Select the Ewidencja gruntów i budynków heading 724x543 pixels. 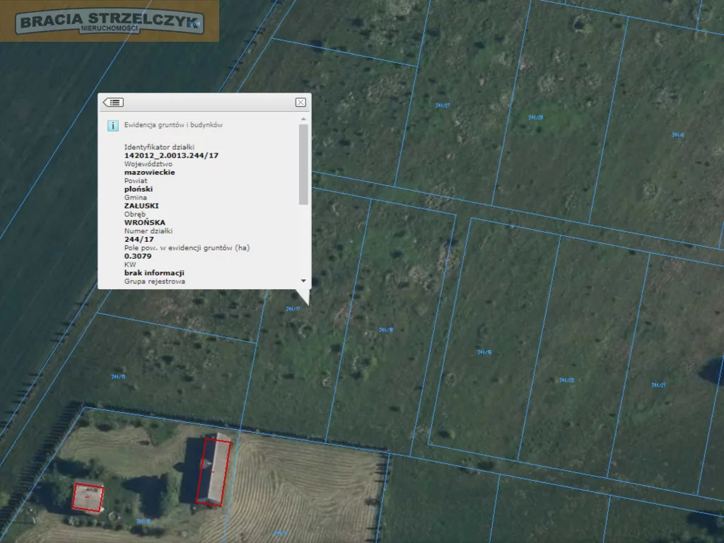pyautogui.click(x=174, y=124)
